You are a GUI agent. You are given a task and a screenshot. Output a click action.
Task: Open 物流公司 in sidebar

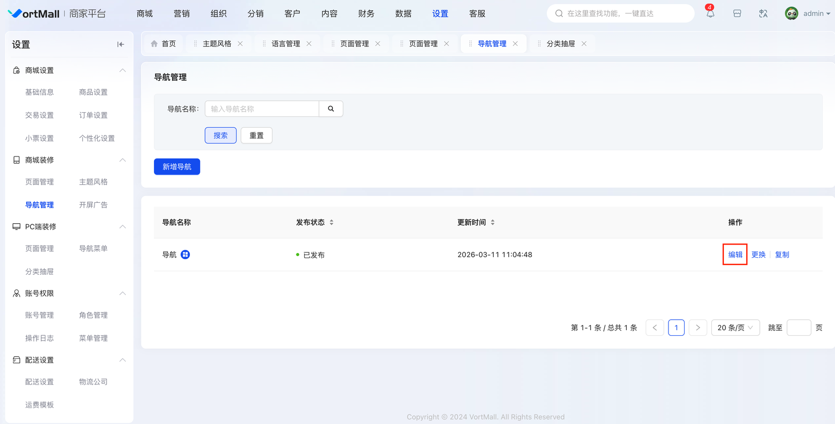(x=93, y=382)
